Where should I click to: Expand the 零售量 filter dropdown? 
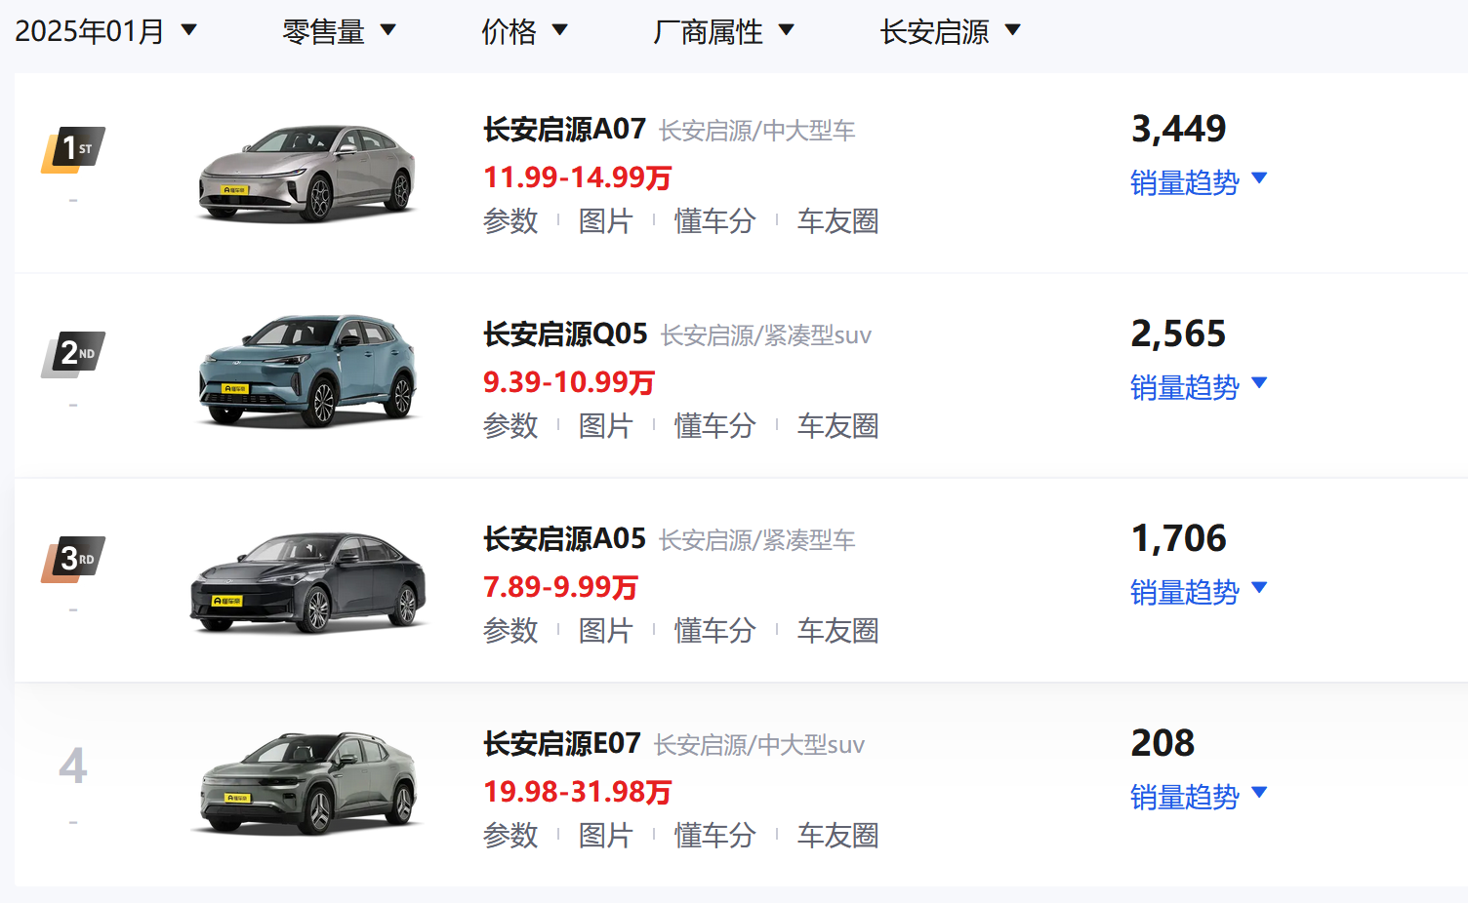[x=339, y=31]
